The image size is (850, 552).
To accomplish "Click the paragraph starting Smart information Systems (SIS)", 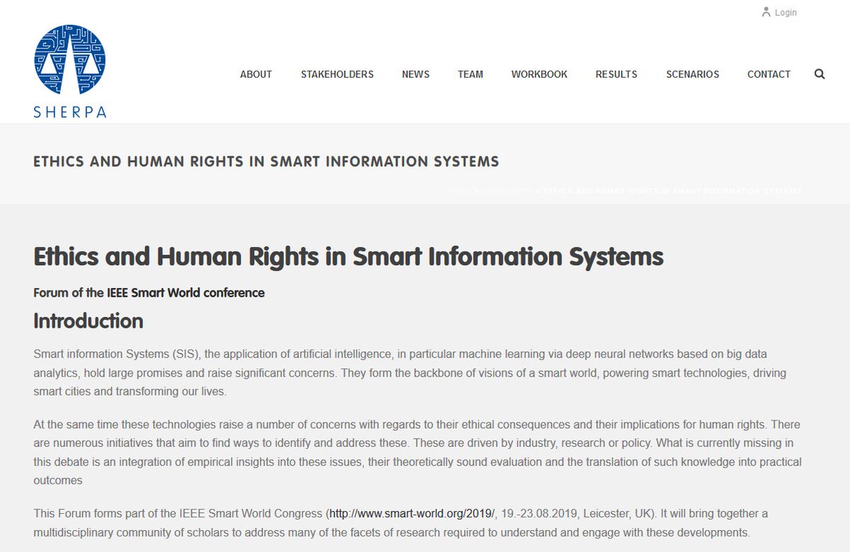I will [x=409, y=372].
